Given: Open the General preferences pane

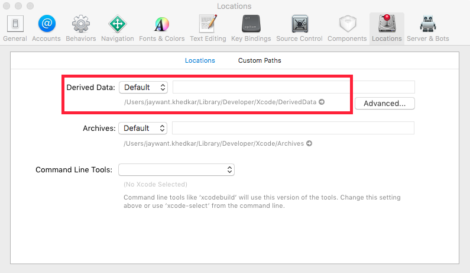Looking at the screenshot, I should pyautogui.click(x=15, y=28).
